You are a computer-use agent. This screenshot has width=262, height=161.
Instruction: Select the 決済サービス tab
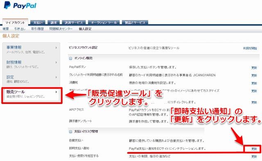pos(74,22)
